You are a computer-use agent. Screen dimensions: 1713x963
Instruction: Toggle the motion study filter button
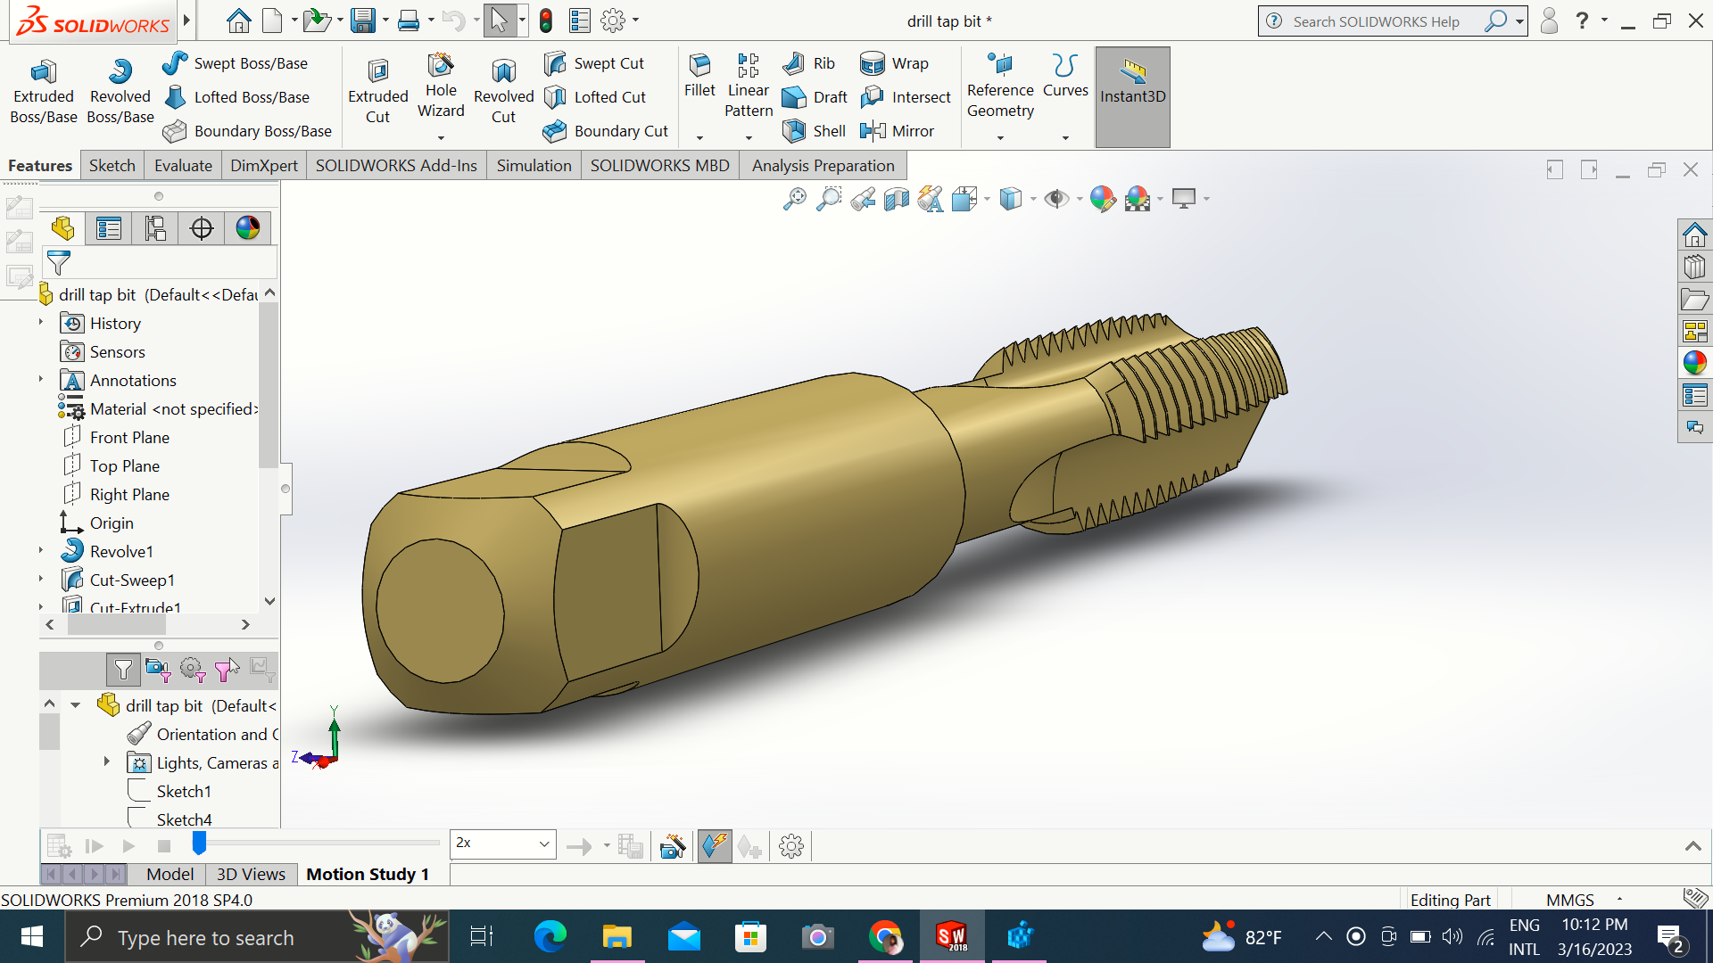click(x=123, y=669)
